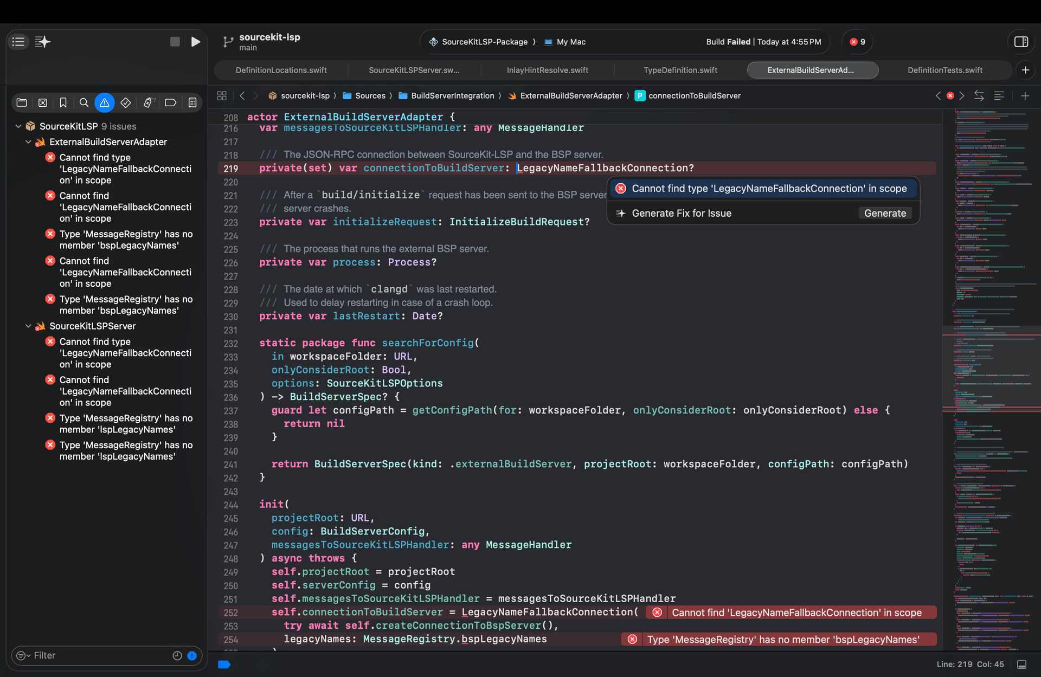Select the popup error 'Cannot find type' message
This screenshot has height=677, width=1041.
click(763, 189)
